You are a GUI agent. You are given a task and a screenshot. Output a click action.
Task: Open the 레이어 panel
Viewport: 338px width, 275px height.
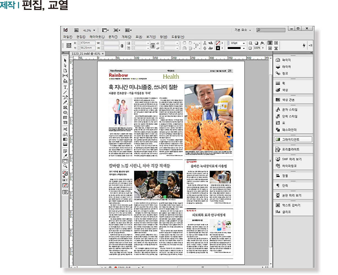tap(286, 67)
